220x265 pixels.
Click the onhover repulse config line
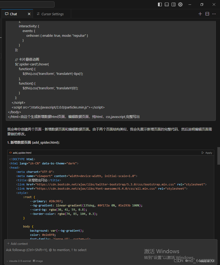pyautogui.click(x=57, y=36)
